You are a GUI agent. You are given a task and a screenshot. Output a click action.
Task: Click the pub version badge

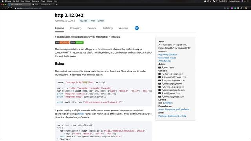(62, 43)
